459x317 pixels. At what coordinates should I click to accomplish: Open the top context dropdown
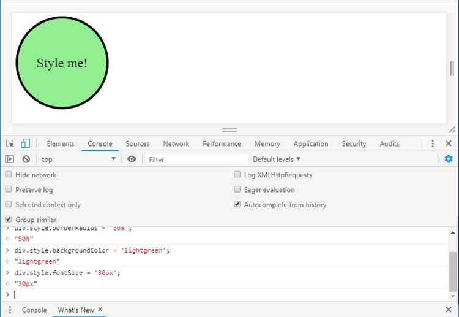pos(78,159)
